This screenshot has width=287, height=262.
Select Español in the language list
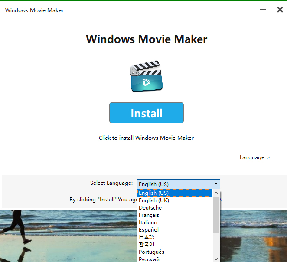click(175, 229)
